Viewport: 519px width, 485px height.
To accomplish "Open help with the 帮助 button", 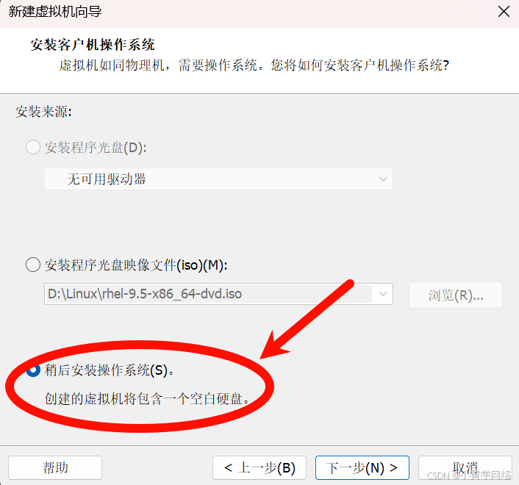I will [x=55, y=467].
